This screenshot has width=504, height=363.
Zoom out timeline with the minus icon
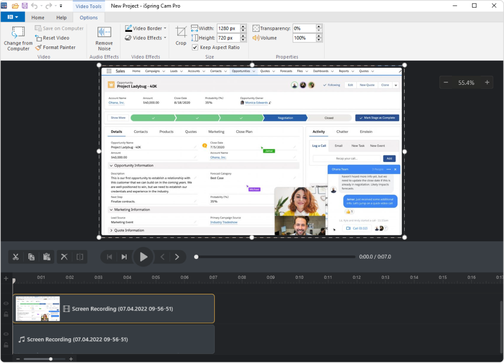pos(18,359)
